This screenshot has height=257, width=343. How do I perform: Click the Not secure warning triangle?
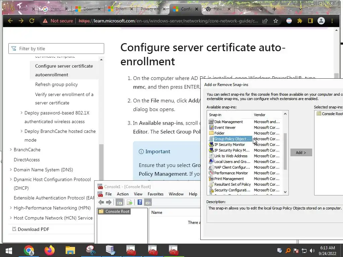point(45,21)
